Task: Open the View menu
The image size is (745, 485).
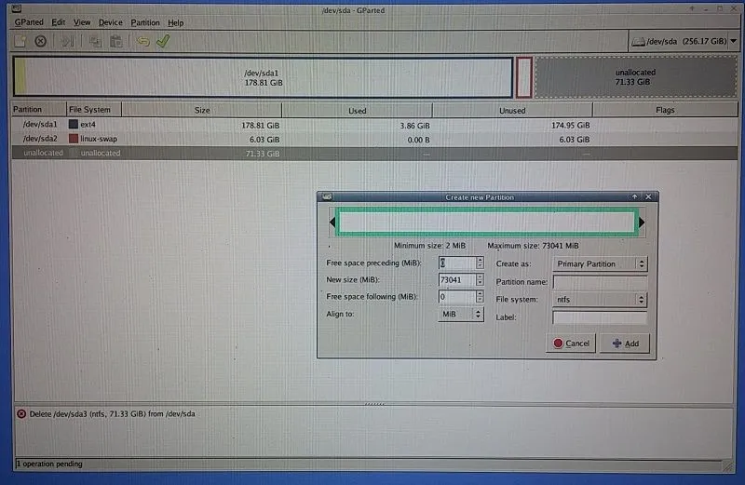Action: tap(82, 22)
